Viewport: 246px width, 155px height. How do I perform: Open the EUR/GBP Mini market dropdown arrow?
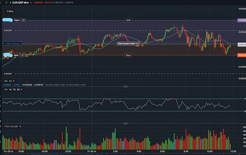pos(31,3)
